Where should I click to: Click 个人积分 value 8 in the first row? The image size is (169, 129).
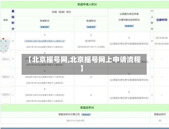click(152, 41)
